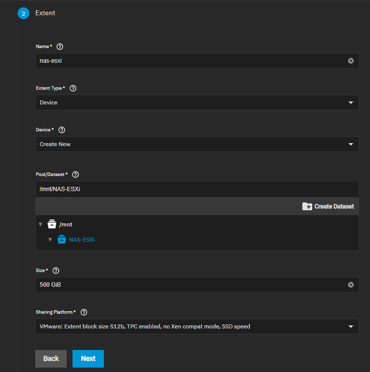Click the help icon next to Name
Image resolution: width=370 pixels, height=372 pixels.
click(x=60, y=47)
